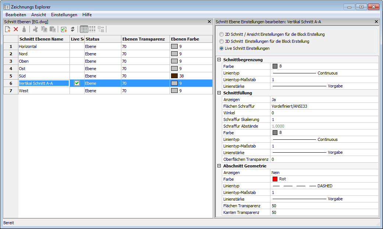Select 3D Schnitt Einstellungen radio button

[x=221, y=41]
